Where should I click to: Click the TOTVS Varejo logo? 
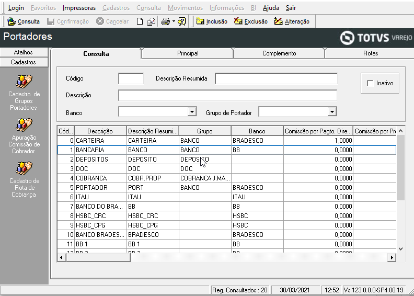pyautogui.click(x=376, y=38)
